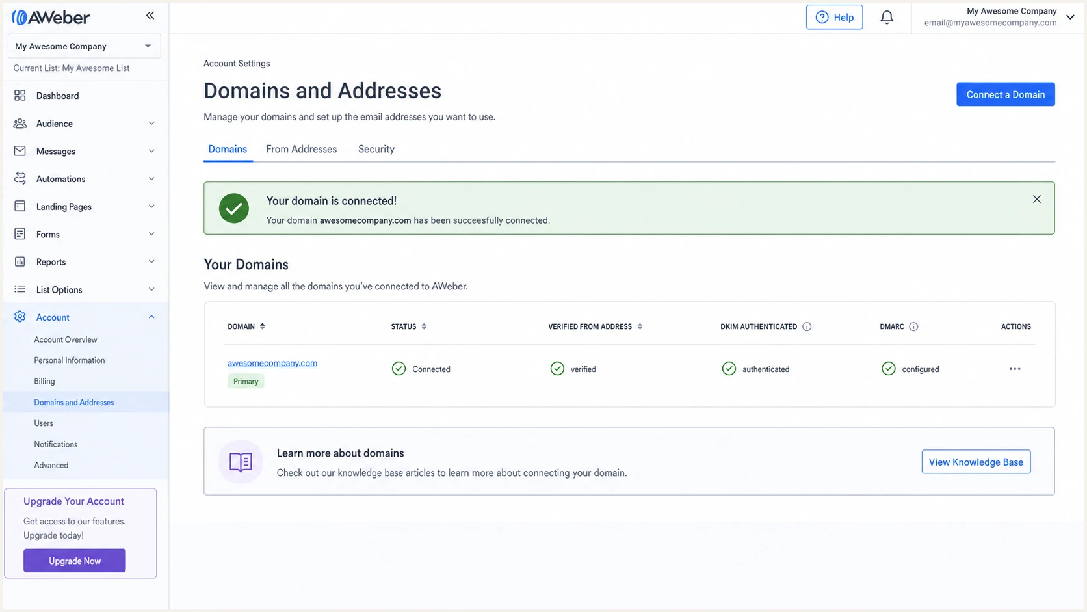Click the Reports chart icon
Viewport: 1087px width, 612px height.
click(20, 261)
